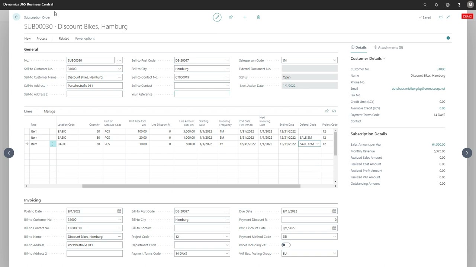Maximize the Lines part using its expand icon

pyautogui.click(x=334, y=111)
